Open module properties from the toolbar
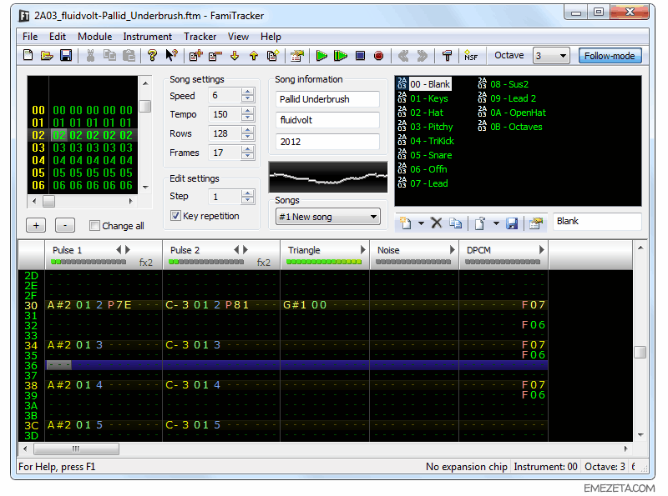This screenshot has width=668, height=496. [297, 56]
